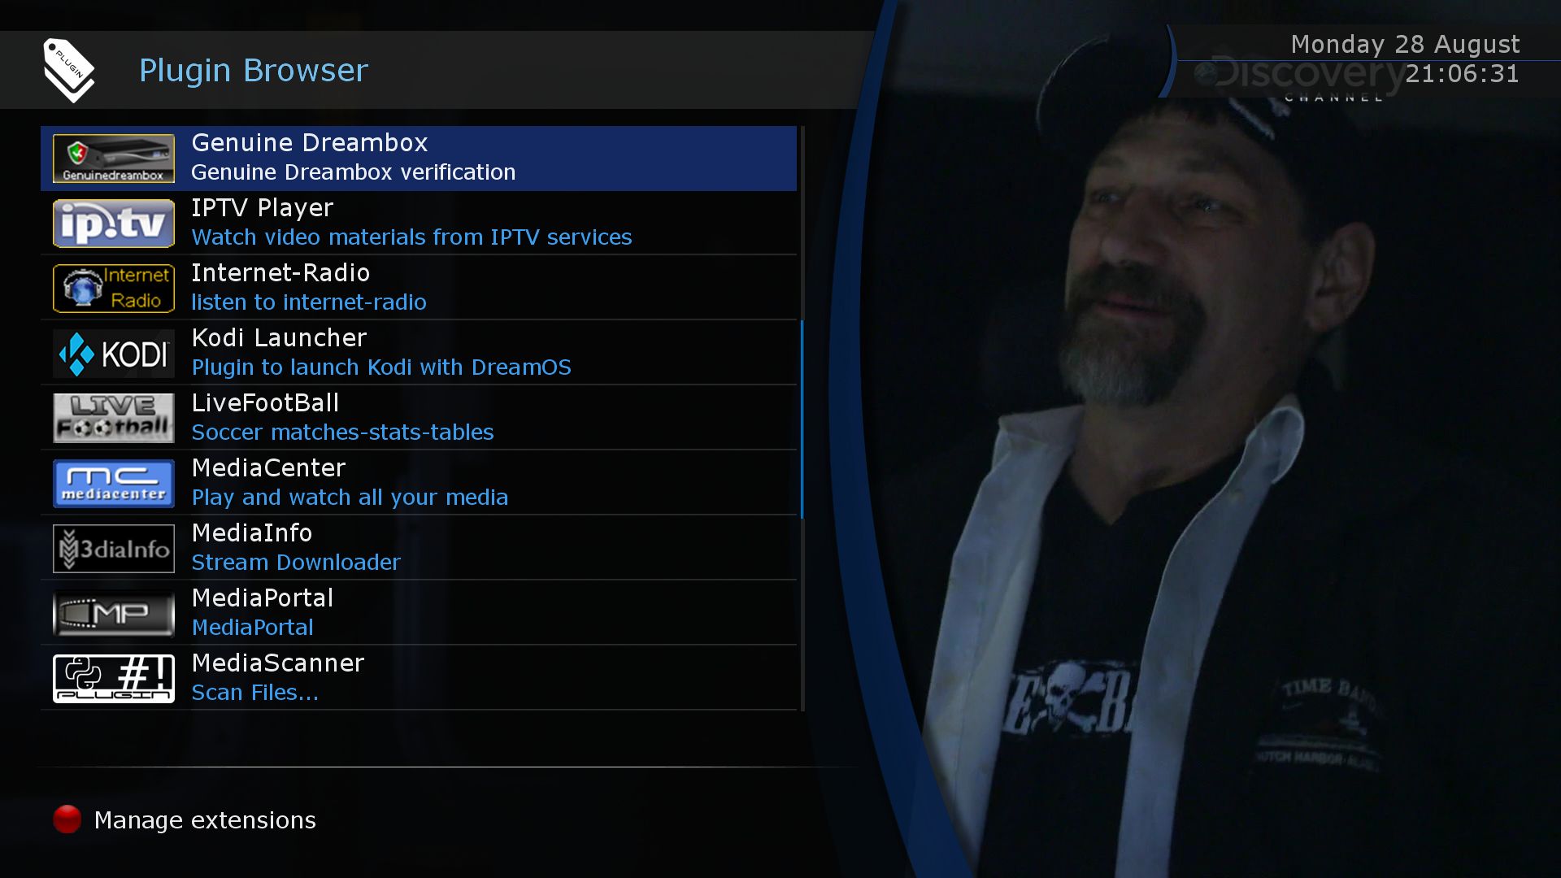Screen dimensions: 1561x878
Task: Open the IPTV Player icon
Action: pos(114,224)
